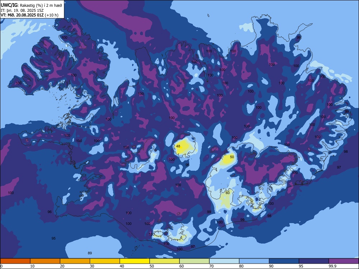Screen dimensions: 359x269
Task: Pick the light green 60–70 legend swatch
Action: click(194, 261)
